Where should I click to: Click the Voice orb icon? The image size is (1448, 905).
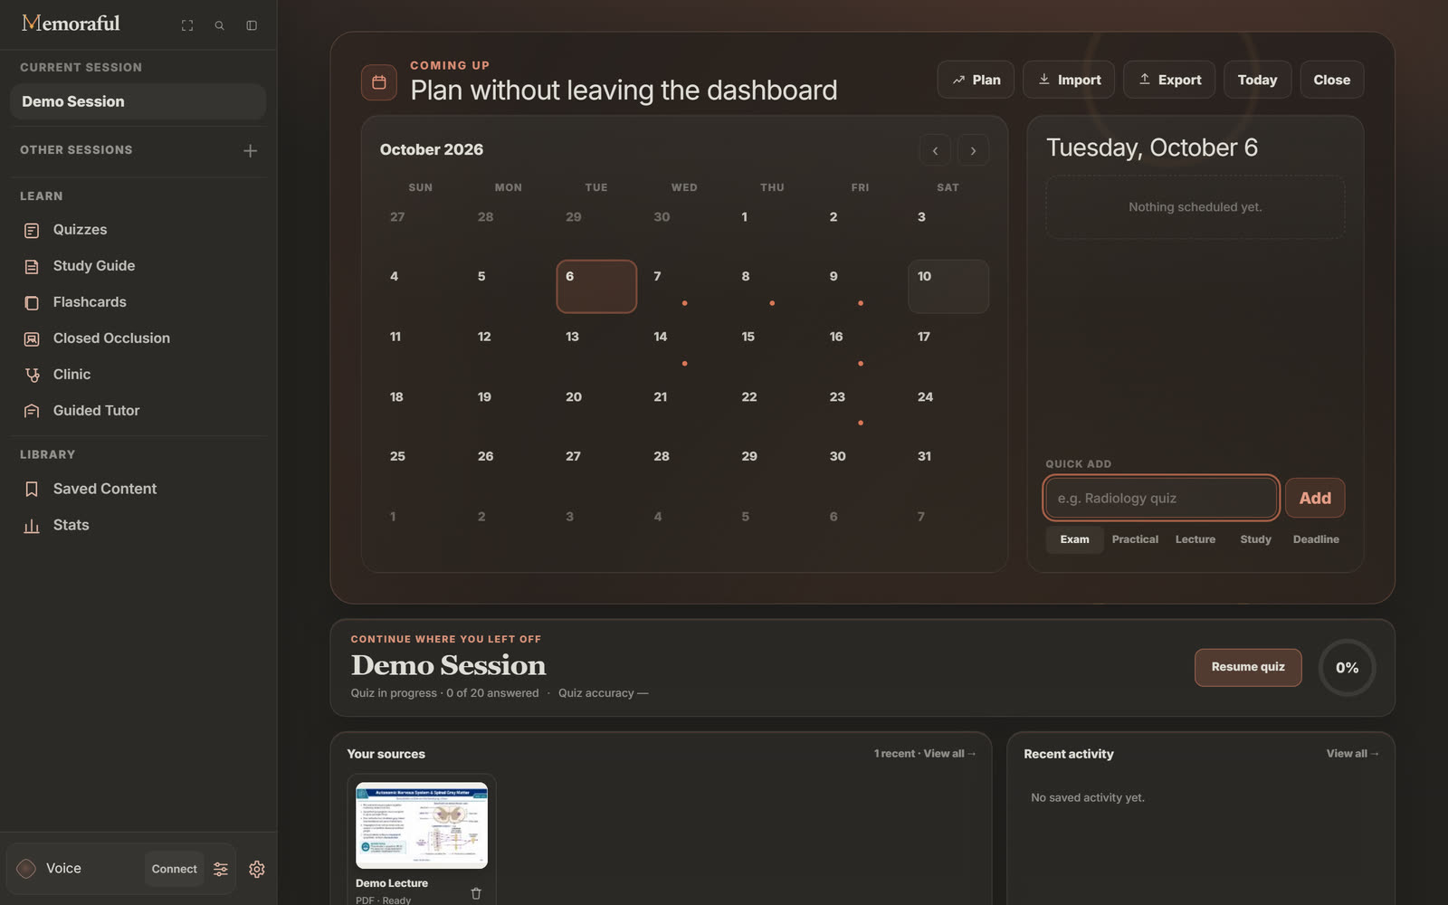coord(26,869)
